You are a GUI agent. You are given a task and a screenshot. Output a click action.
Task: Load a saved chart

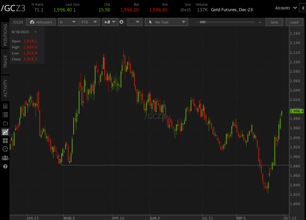point(294,22)
